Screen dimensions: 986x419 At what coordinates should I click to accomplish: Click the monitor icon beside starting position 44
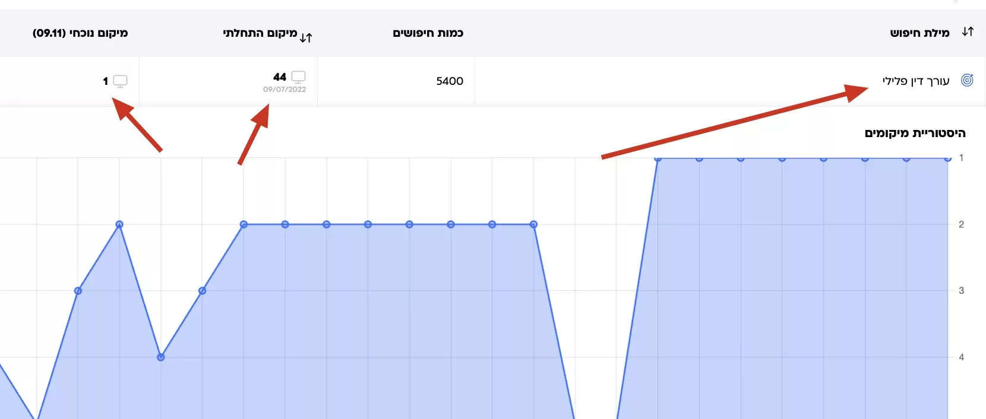click(x=298, y=77)
